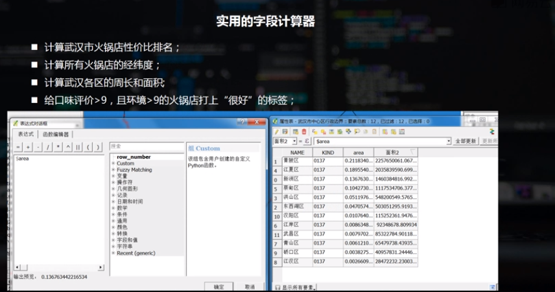Click the close parenthesis button
555x292 pixels.
[98, 147]
